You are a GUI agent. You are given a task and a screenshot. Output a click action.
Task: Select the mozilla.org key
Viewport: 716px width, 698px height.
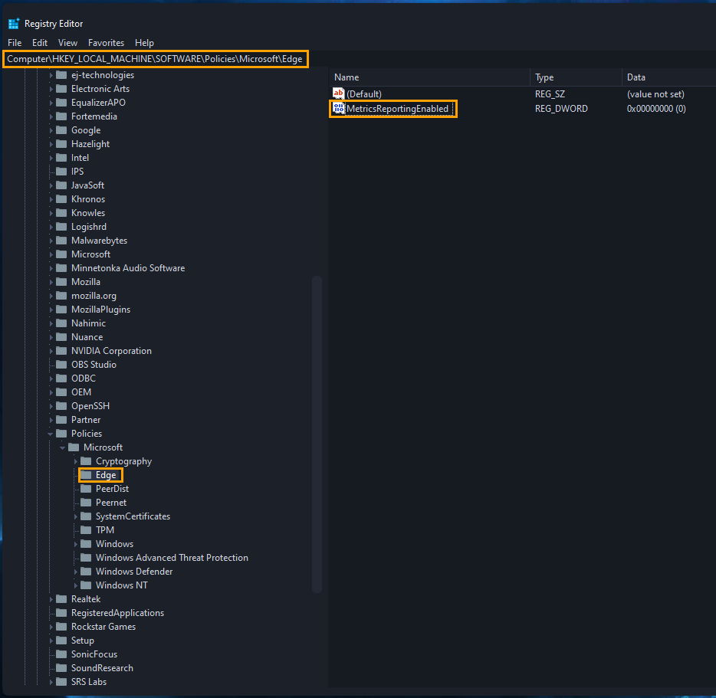[94, 296]
